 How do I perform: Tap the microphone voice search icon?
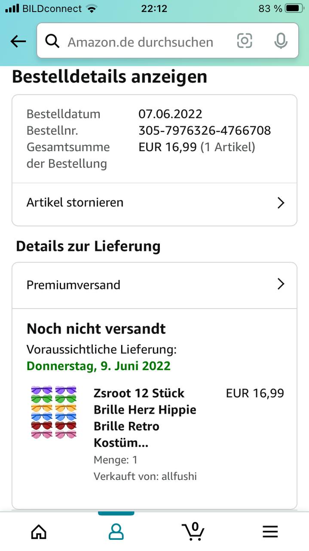coord(281,41)
